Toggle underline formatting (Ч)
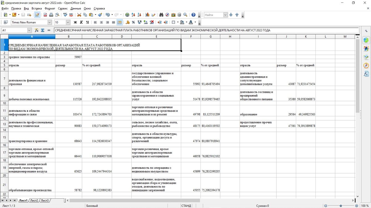 tap(87, 22)
